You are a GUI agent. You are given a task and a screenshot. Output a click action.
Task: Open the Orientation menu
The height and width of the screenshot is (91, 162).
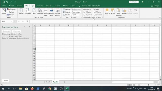pyautogui.click(x=28, y=12)
